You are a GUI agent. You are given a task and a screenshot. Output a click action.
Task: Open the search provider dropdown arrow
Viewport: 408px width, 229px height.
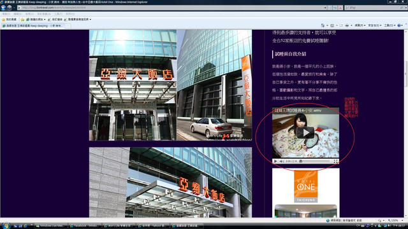[x=405, y=8]
